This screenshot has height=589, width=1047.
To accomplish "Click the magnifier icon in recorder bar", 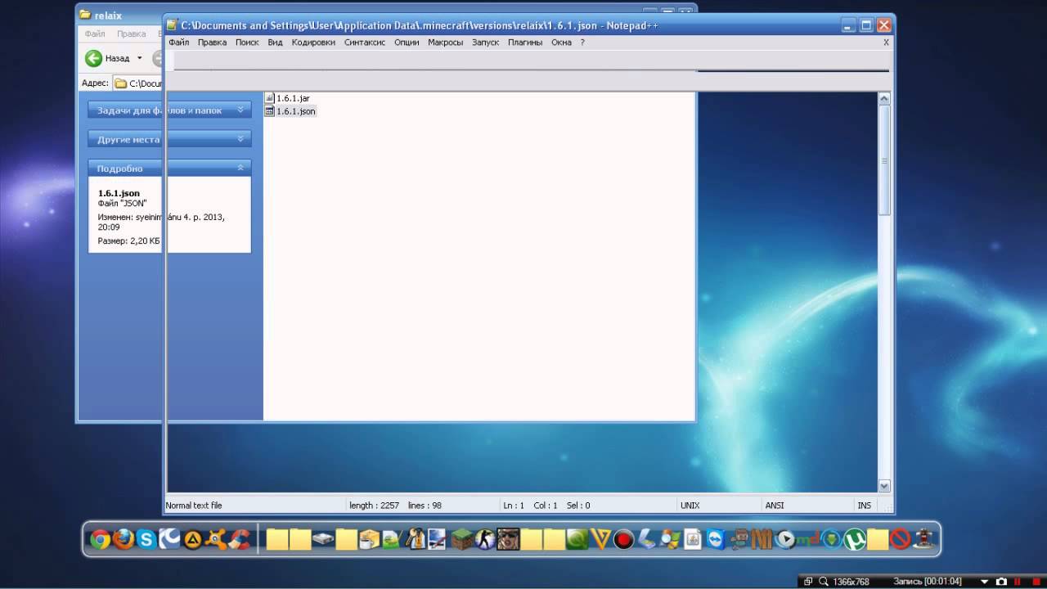I will (823, 582).
